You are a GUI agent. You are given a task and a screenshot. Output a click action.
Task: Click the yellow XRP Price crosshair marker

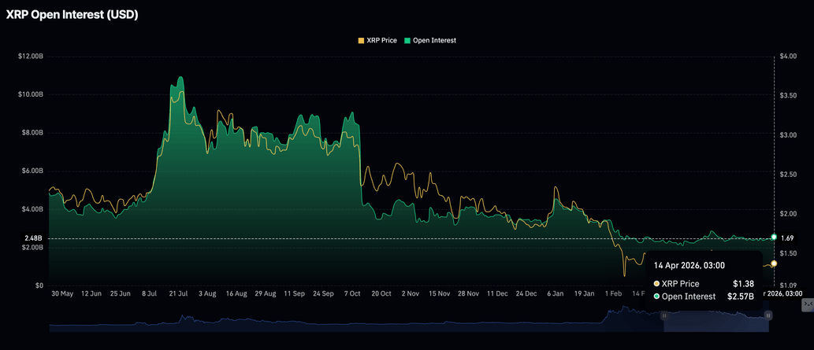pos(774,263)
